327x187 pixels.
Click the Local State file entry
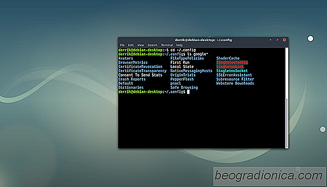pyautogui.click(x=182, y=67)
